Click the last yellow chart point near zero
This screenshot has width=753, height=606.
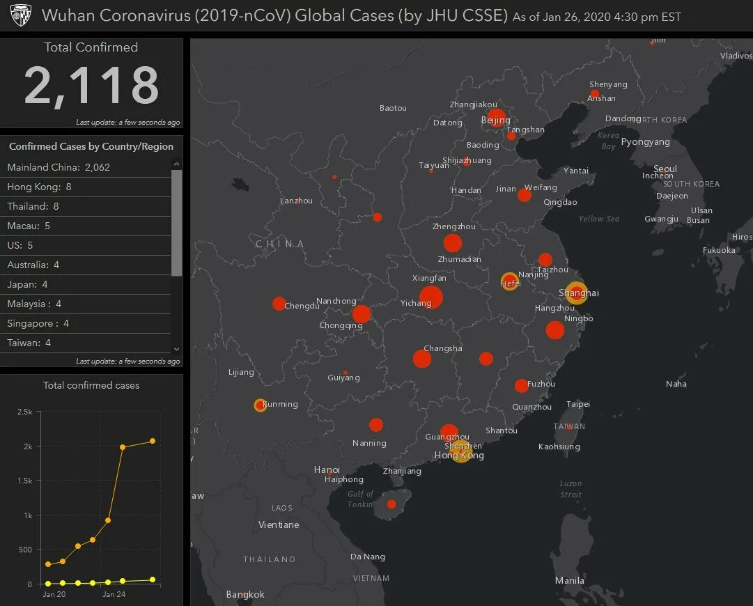click(153, 580)
